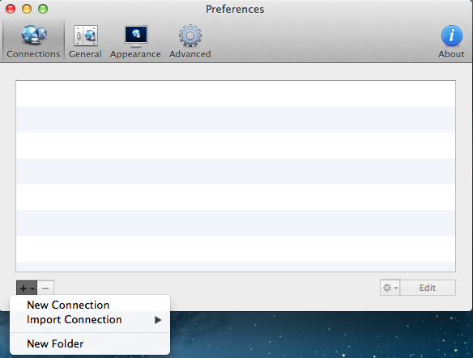Expand the Import Connection submenu arrow
This screenshot has height=358, width=473.
coord(158,320)
